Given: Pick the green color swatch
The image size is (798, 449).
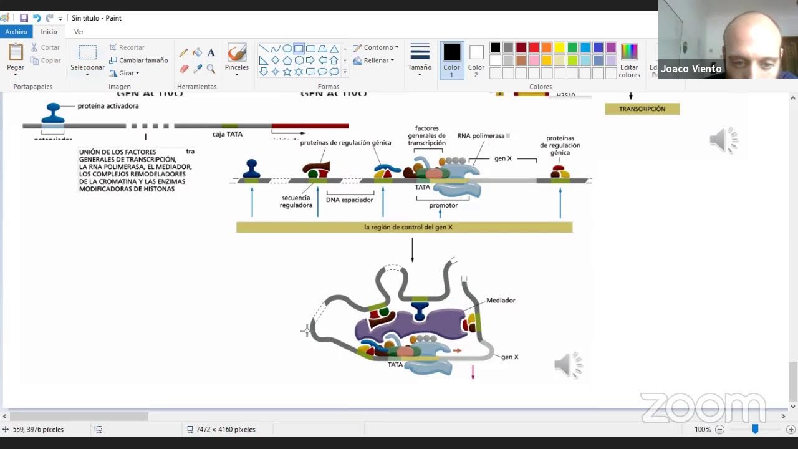Looking at the screenshot, I should pyautogui.click(x=572, y=47).
